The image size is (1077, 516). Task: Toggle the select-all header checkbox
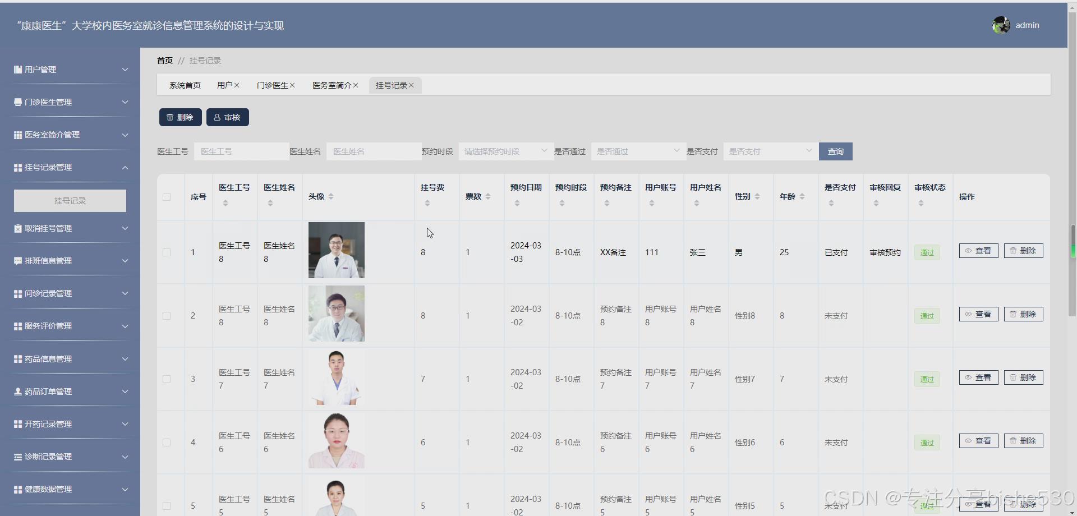167,197
